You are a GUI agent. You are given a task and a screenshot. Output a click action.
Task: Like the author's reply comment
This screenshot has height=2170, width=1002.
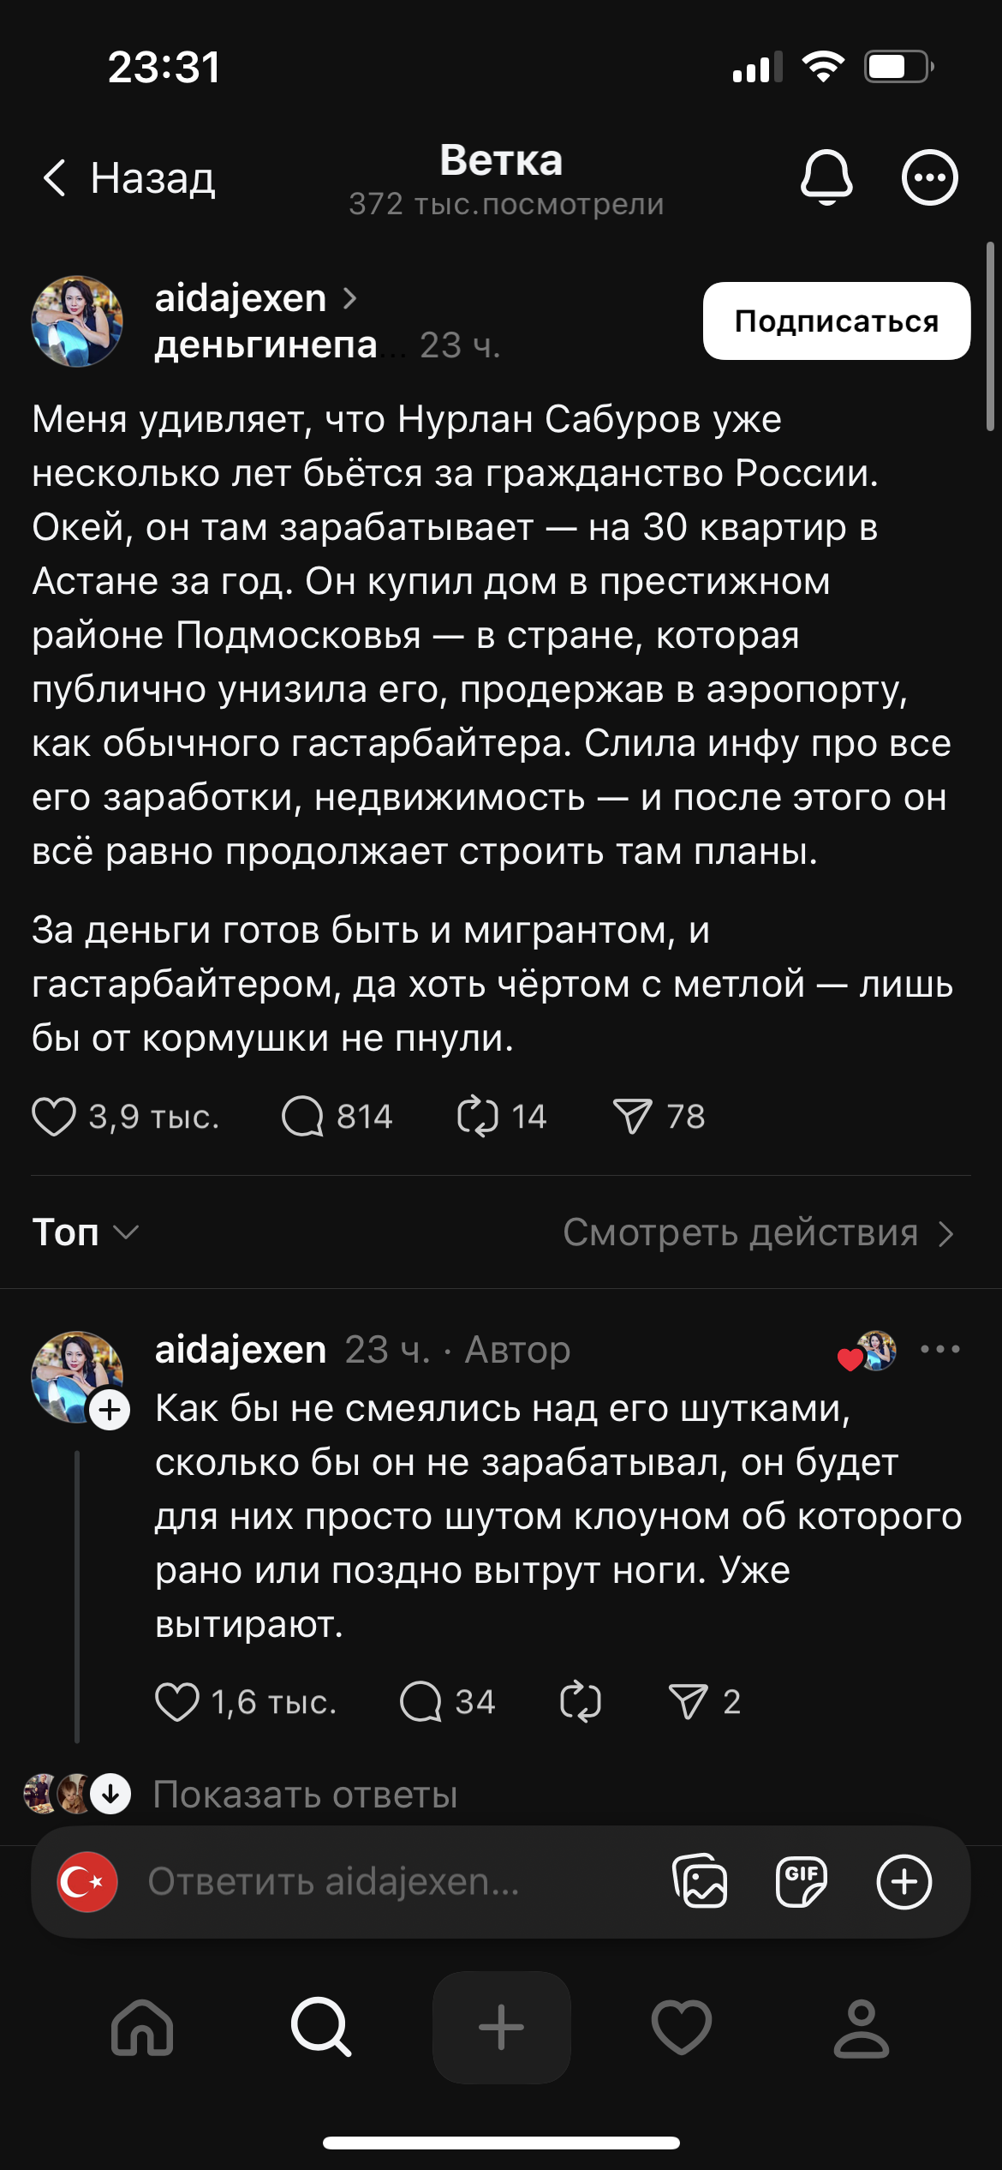(177, 1701)
